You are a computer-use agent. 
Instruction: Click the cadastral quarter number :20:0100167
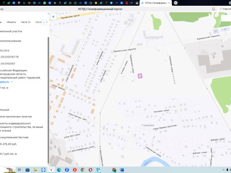point(8,63)
